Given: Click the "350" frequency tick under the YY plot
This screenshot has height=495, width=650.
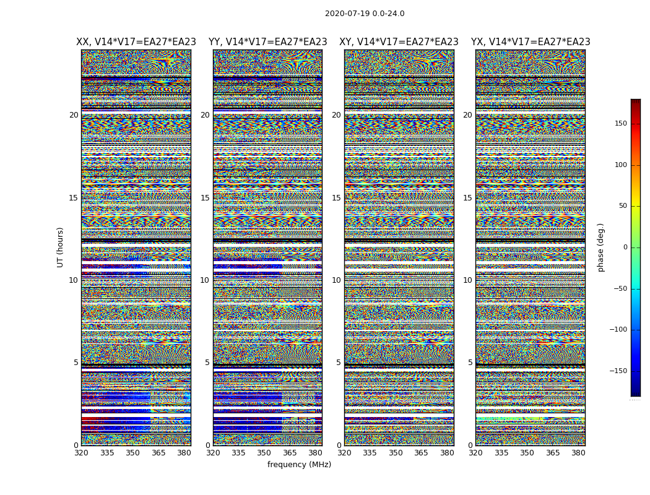Looking at the screenshot, I should click(264, 453).
